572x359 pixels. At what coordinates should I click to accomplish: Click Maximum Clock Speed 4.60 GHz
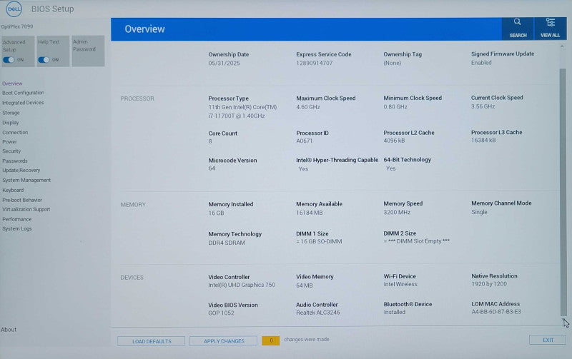(x=308, y=107)
